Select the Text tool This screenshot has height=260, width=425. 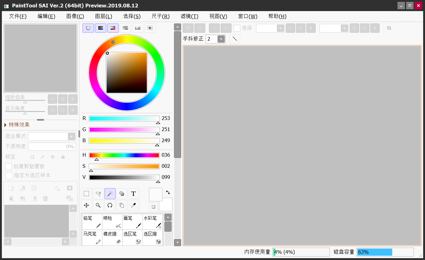point(134,194)
